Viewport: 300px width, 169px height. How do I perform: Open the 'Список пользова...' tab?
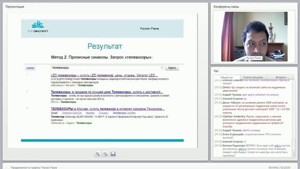click(253, 77)
